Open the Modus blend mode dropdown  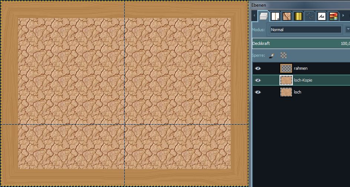(x=305, y=30)
